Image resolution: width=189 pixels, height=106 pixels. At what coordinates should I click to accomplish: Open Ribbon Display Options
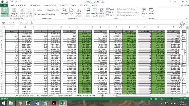(175, 2)
